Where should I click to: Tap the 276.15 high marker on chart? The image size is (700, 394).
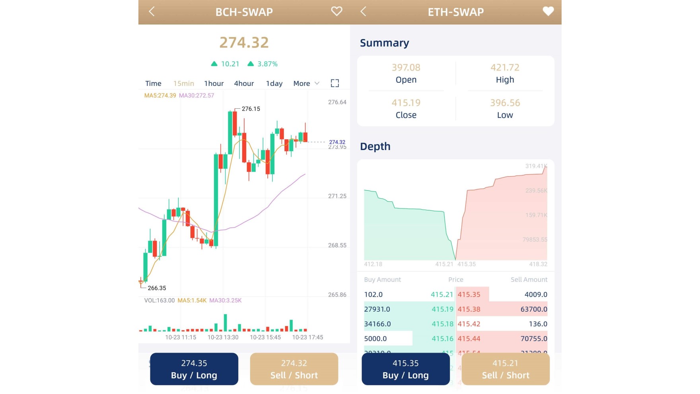pos(251,109)
